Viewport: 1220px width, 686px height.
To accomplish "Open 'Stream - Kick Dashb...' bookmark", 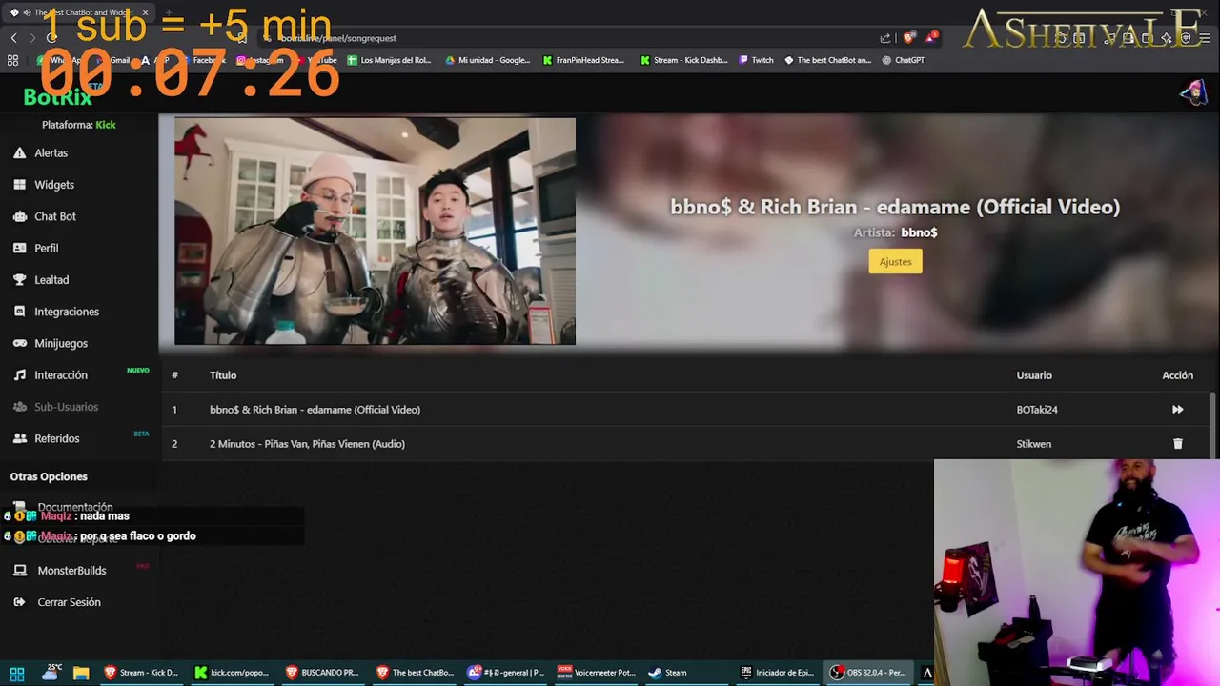I will click(x=683, y=60).
